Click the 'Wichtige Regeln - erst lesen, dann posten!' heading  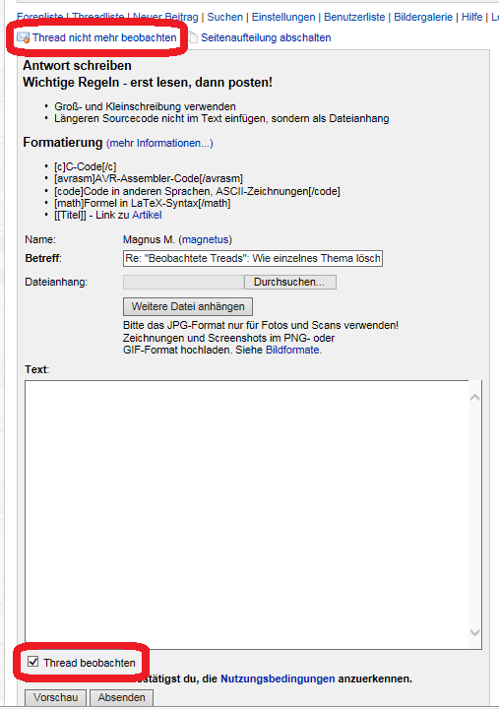point(148,83)
